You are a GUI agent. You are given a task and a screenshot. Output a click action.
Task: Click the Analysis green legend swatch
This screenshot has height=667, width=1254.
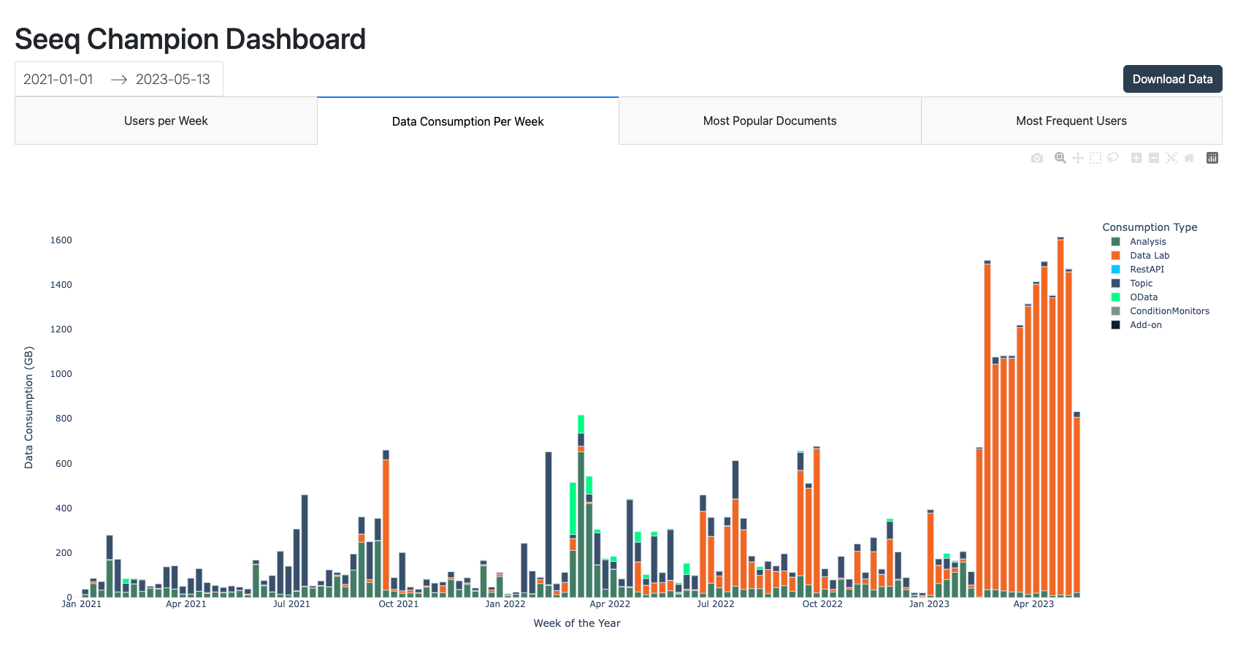(x=1116, y=242)
